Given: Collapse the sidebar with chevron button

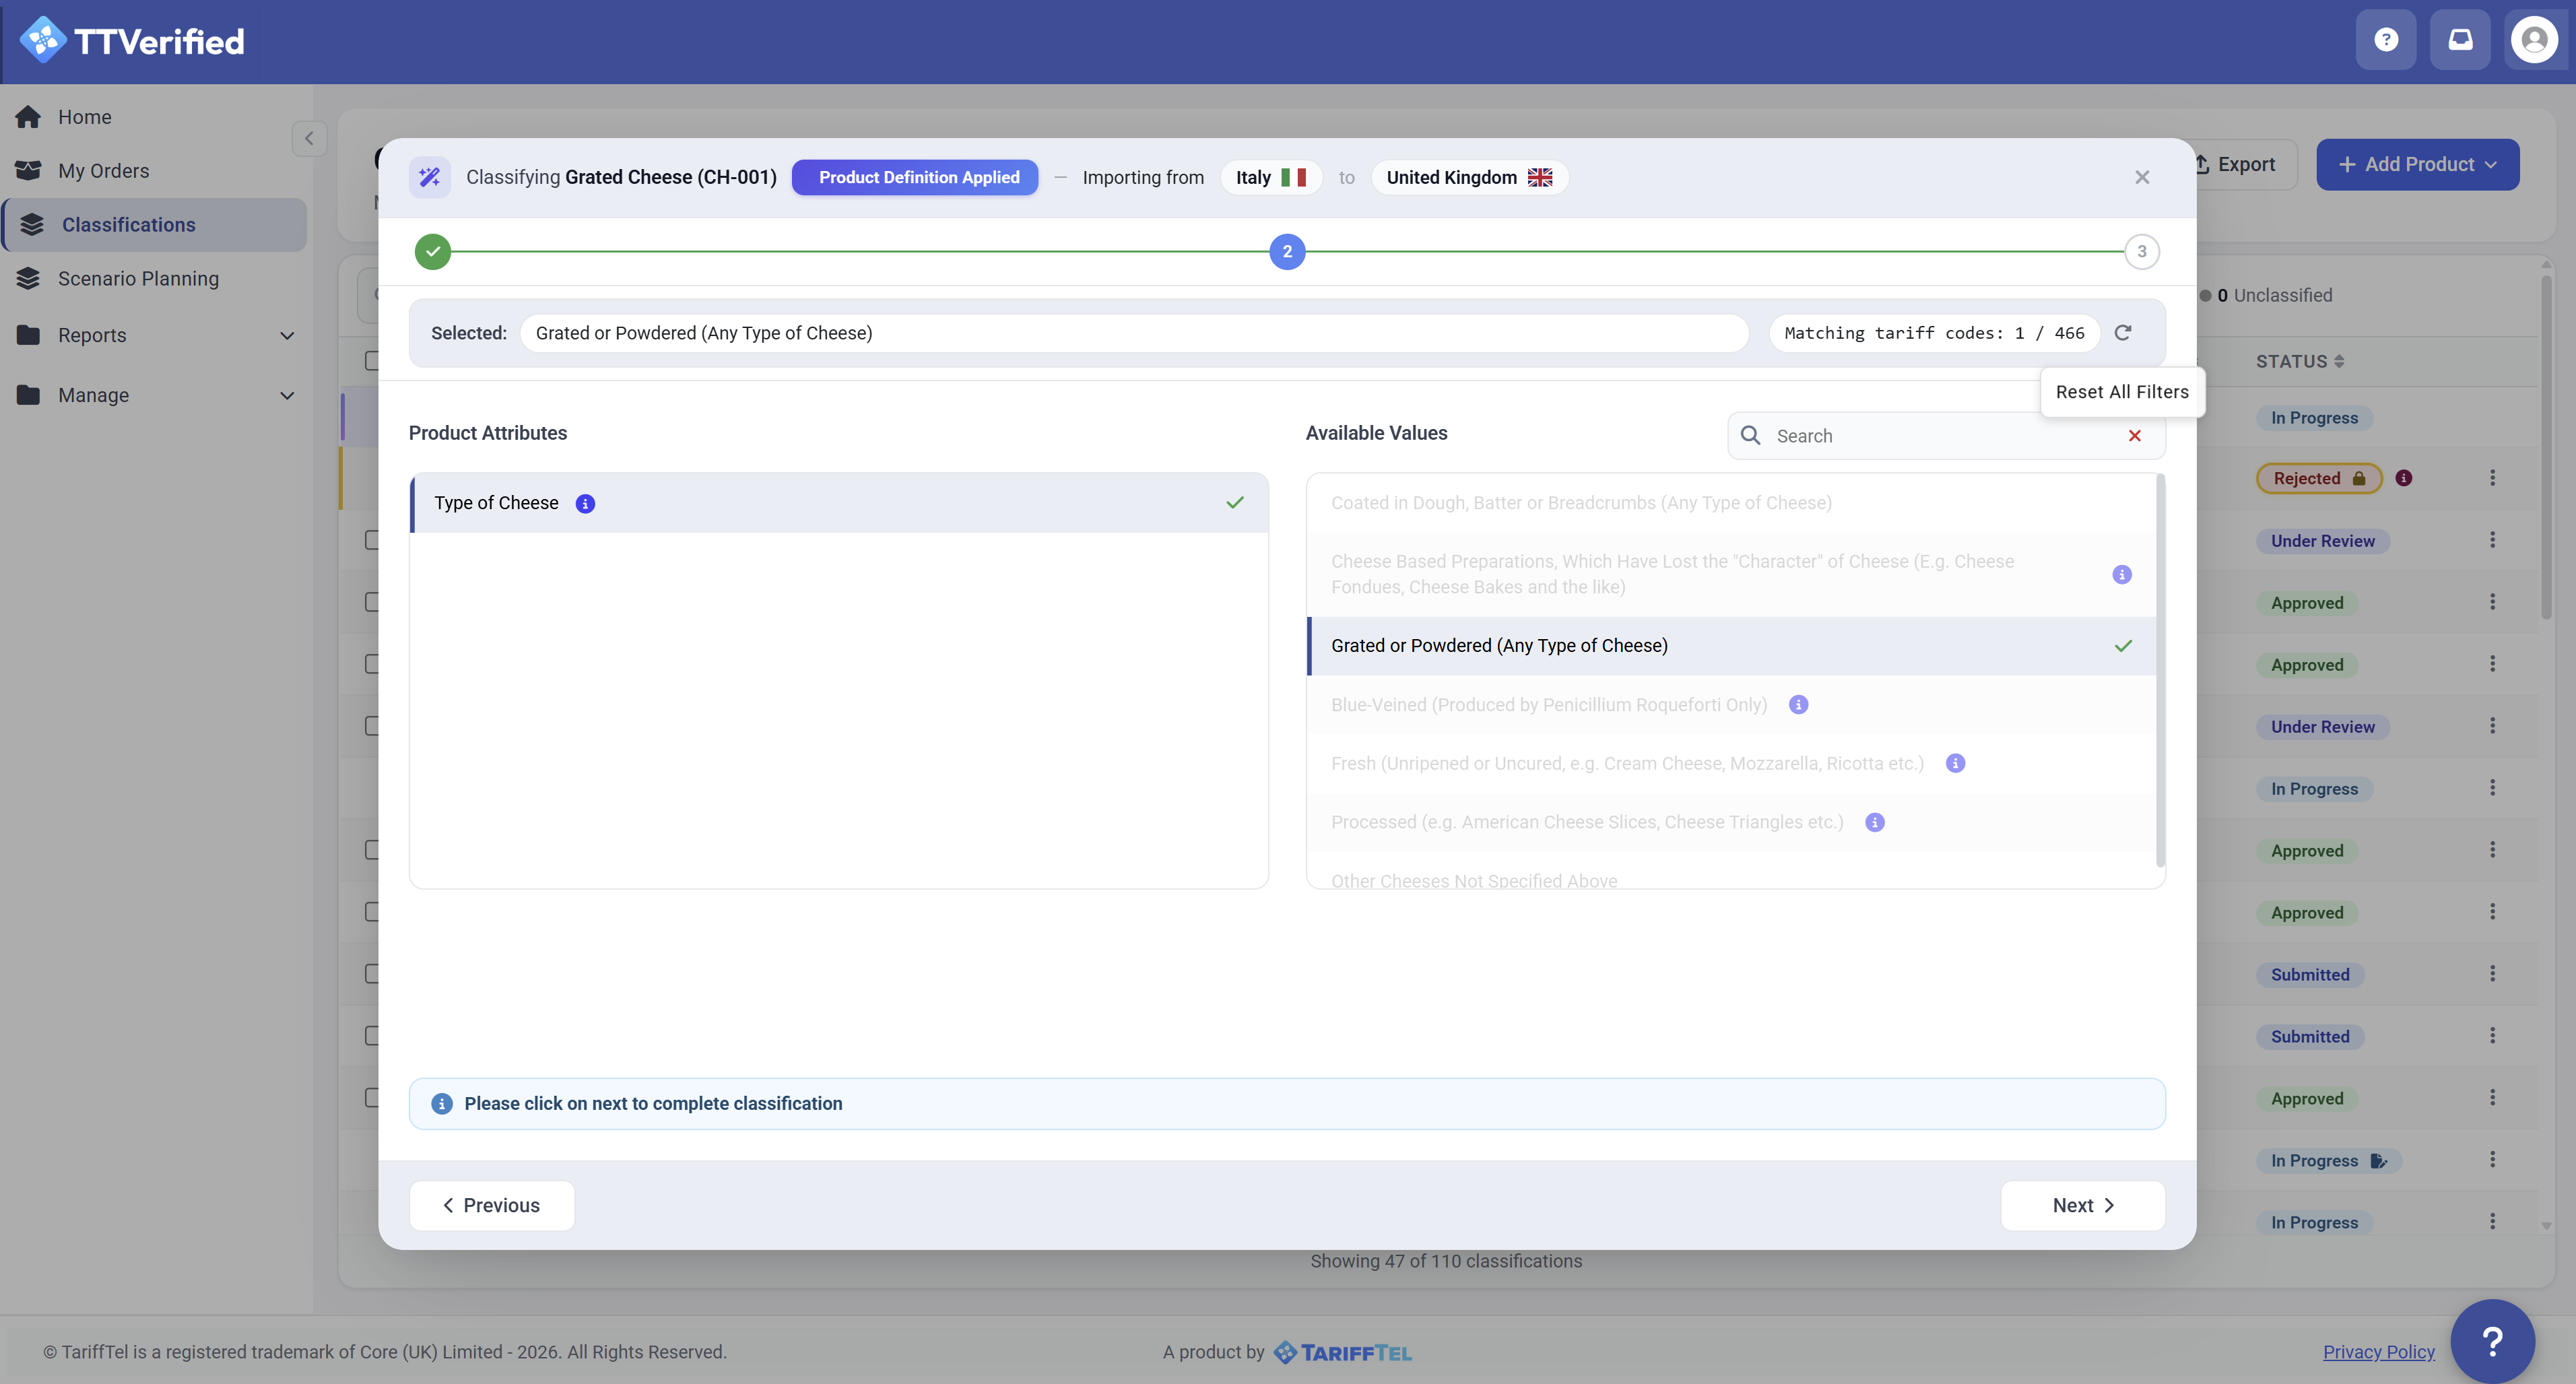Looking at the screenshot, I should coord(309,138).
